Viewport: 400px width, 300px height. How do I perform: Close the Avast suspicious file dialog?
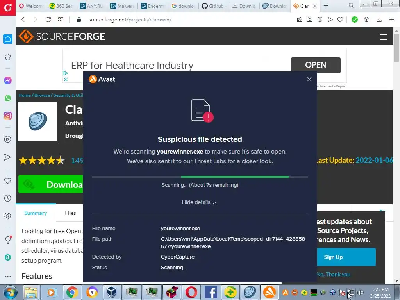(x=309, y=79)
